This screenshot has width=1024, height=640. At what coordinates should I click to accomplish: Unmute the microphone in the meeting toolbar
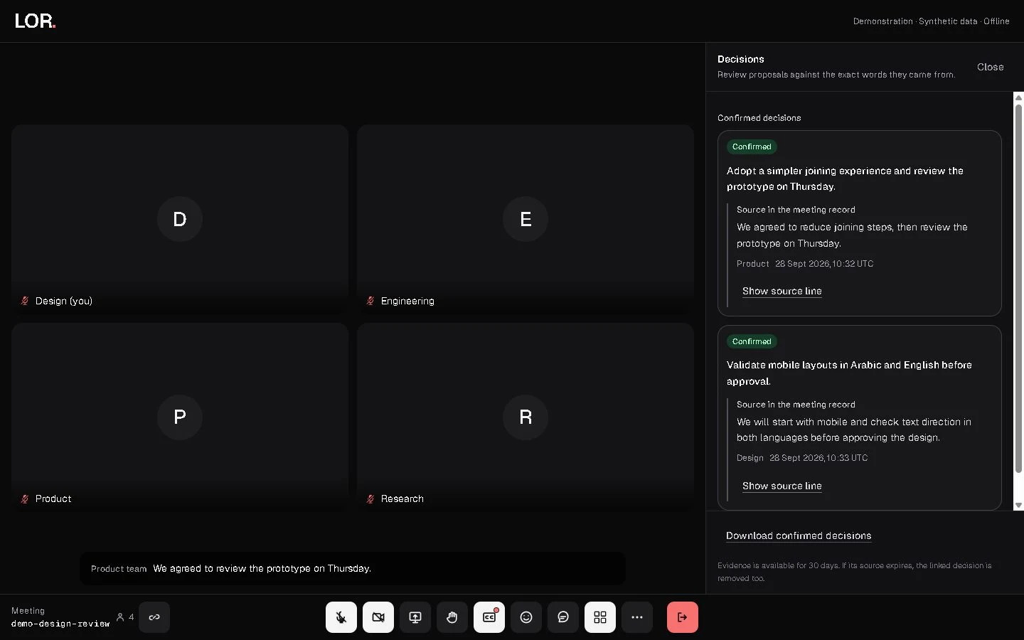click(x=341, y=617)
